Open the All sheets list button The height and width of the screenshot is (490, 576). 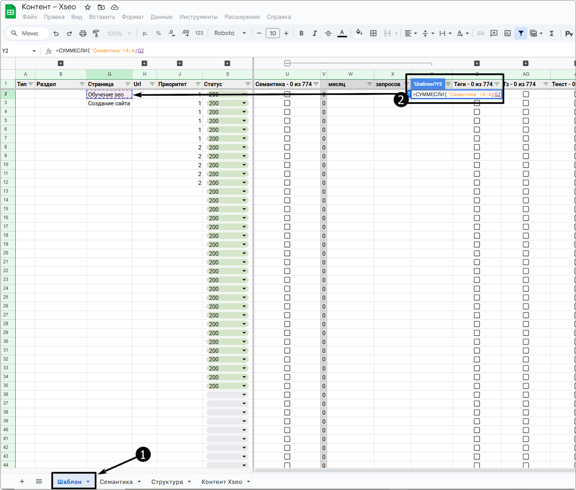pos(39,482)
